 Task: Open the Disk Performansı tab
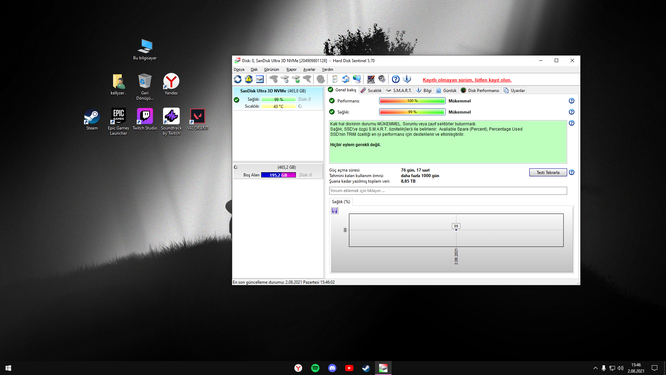pyautogui.click(x=480, y=91)
